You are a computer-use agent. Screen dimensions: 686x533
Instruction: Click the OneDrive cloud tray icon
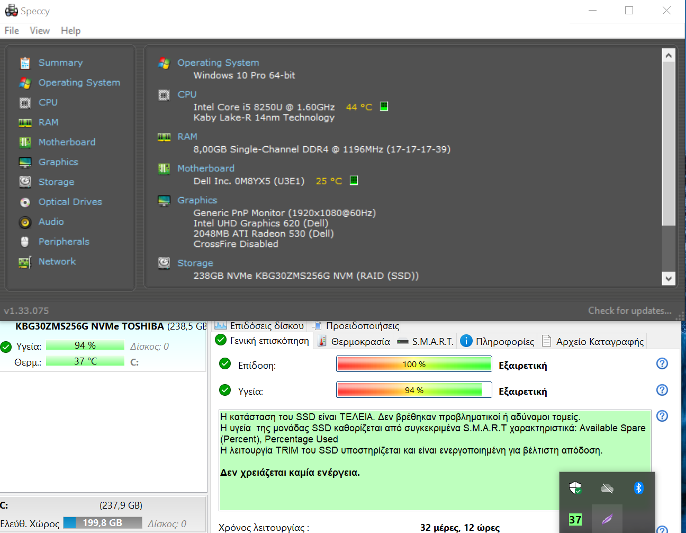tap(607, 488)
